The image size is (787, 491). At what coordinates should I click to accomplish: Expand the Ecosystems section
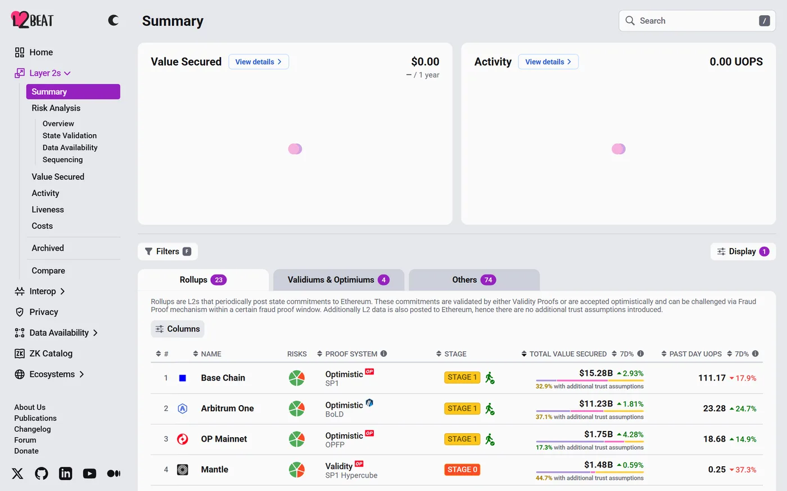49,374
